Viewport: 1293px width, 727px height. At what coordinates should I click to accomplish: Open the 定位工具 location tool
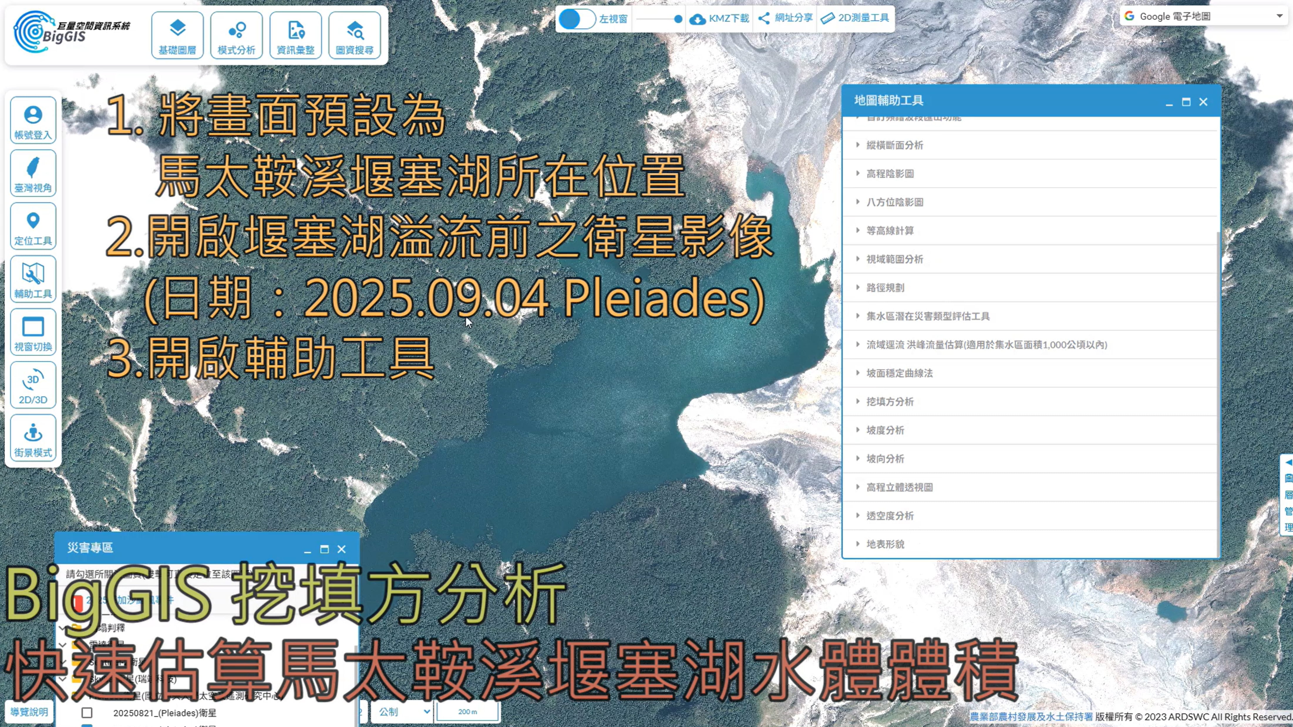(x=33, y=227)
